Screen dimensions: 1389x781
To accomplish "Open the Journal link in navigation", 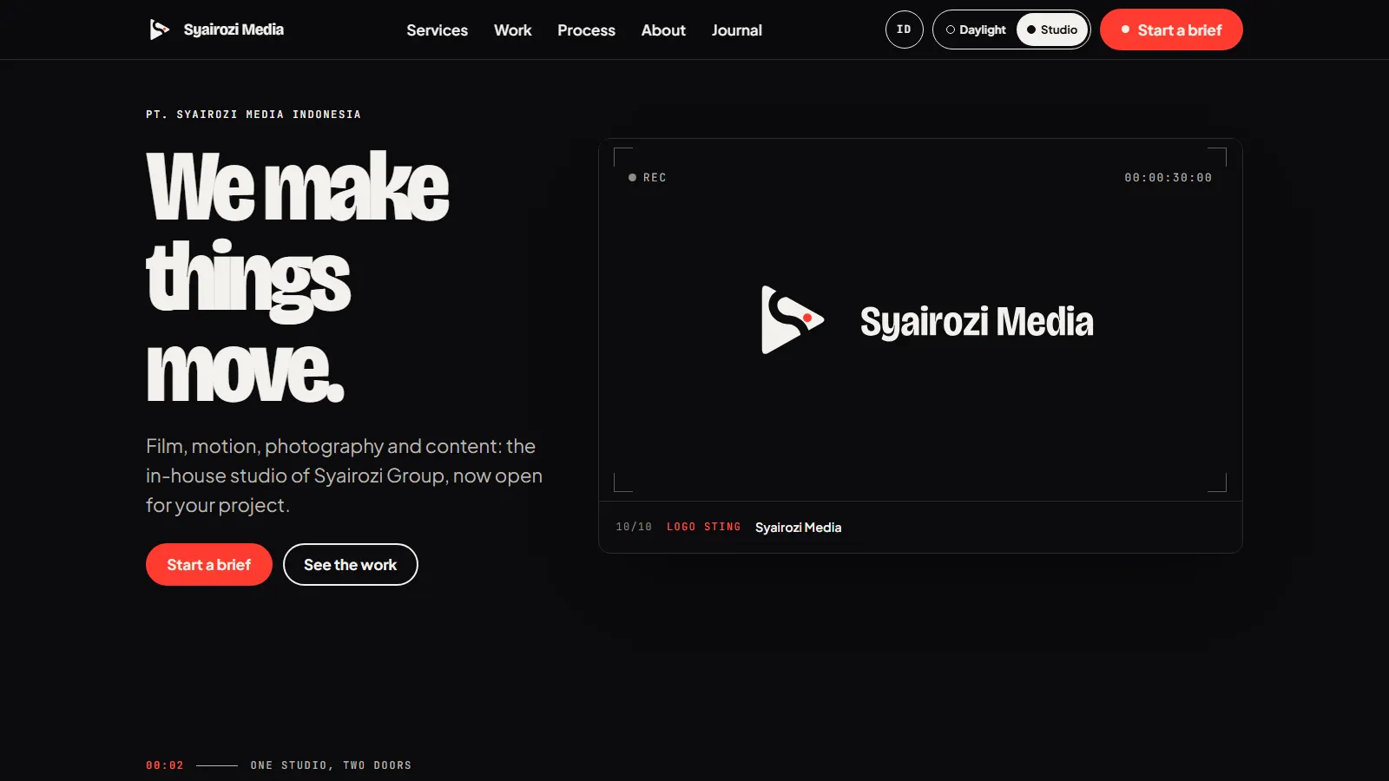I will coord(736,30).
